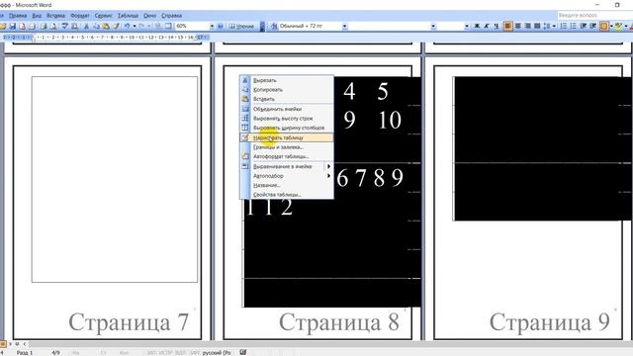Open Print Preview from the toolbar
The image size is (633, 356).
click(x=52, y=27)
